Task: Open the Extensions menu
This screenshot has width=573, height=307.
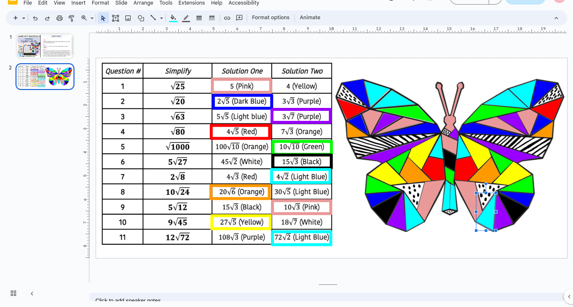Action: tap(191, 3)
